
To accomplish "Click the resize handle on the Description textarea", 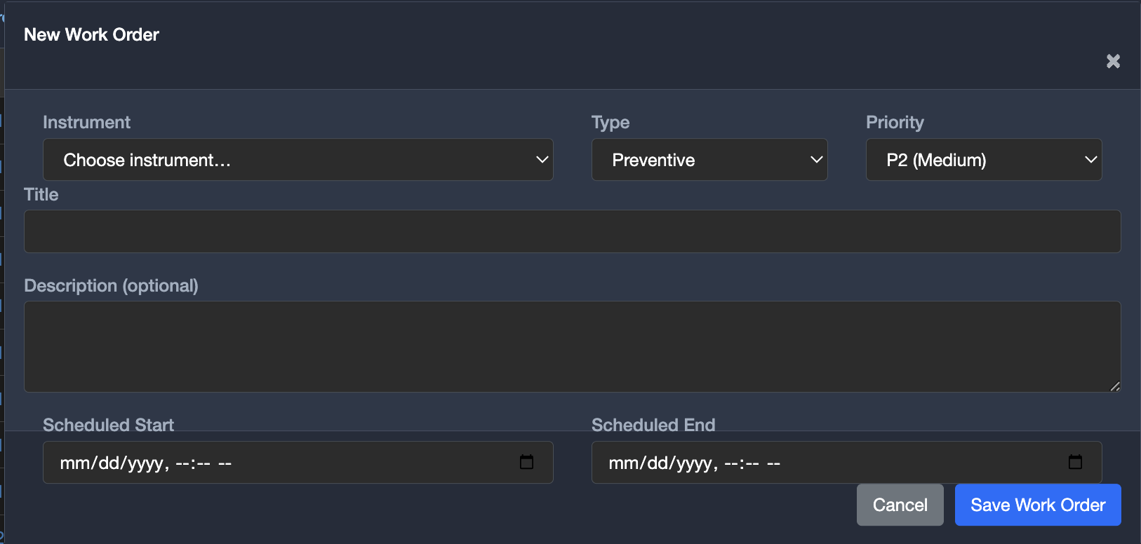I will [1116, 387].
